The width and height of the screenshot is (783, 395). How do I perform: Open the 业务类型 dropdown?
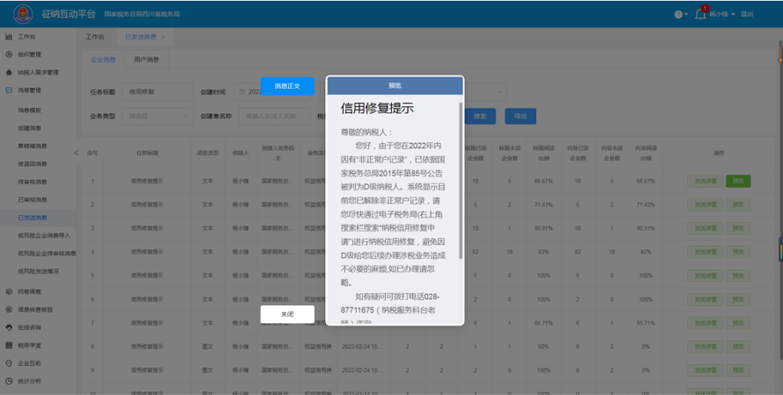(x=158, y=116)
